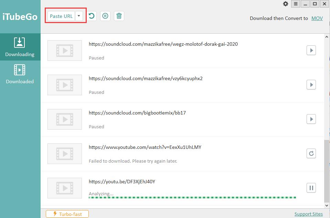
Task: Click the Paste URL button
Action: (x=61, y=16)
